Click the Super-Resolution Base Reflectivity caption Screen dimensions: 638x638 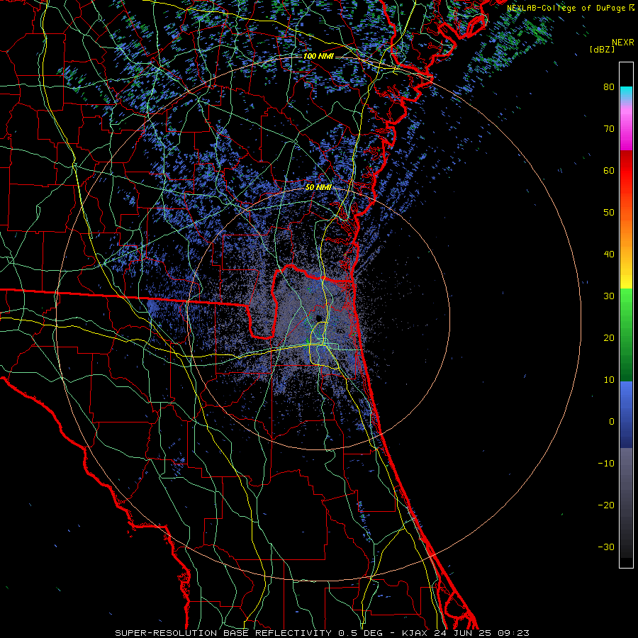(x=323, y=633)
